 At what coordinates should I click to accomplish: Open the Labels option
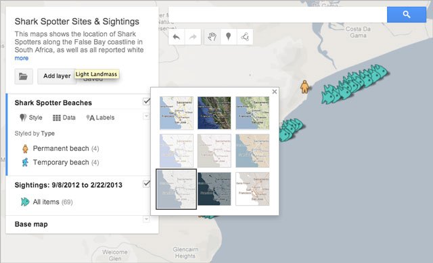click(100, 118)
